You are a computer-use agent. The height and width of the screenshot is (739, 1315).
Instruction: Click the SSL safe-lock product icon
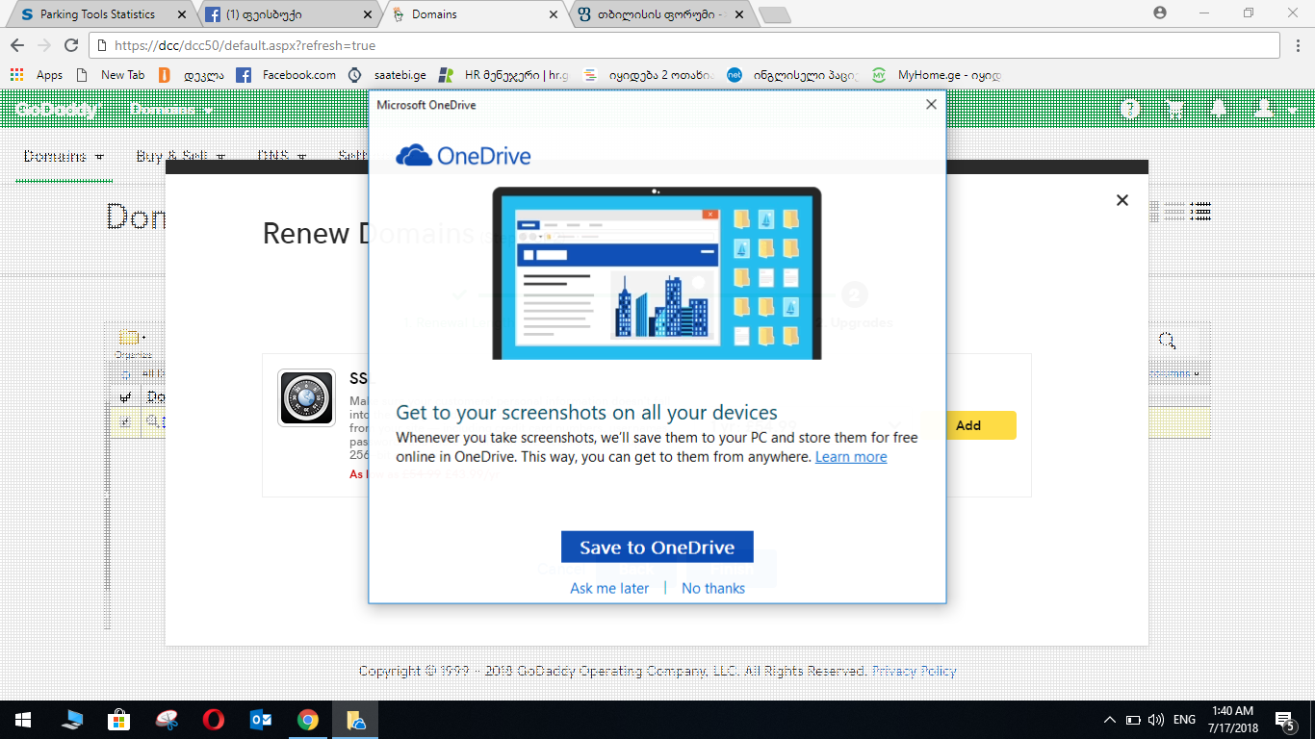point(306,398)
